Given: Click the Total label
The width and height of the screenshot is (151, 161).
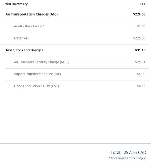Looking at the screenshot, I should point(116,152).
